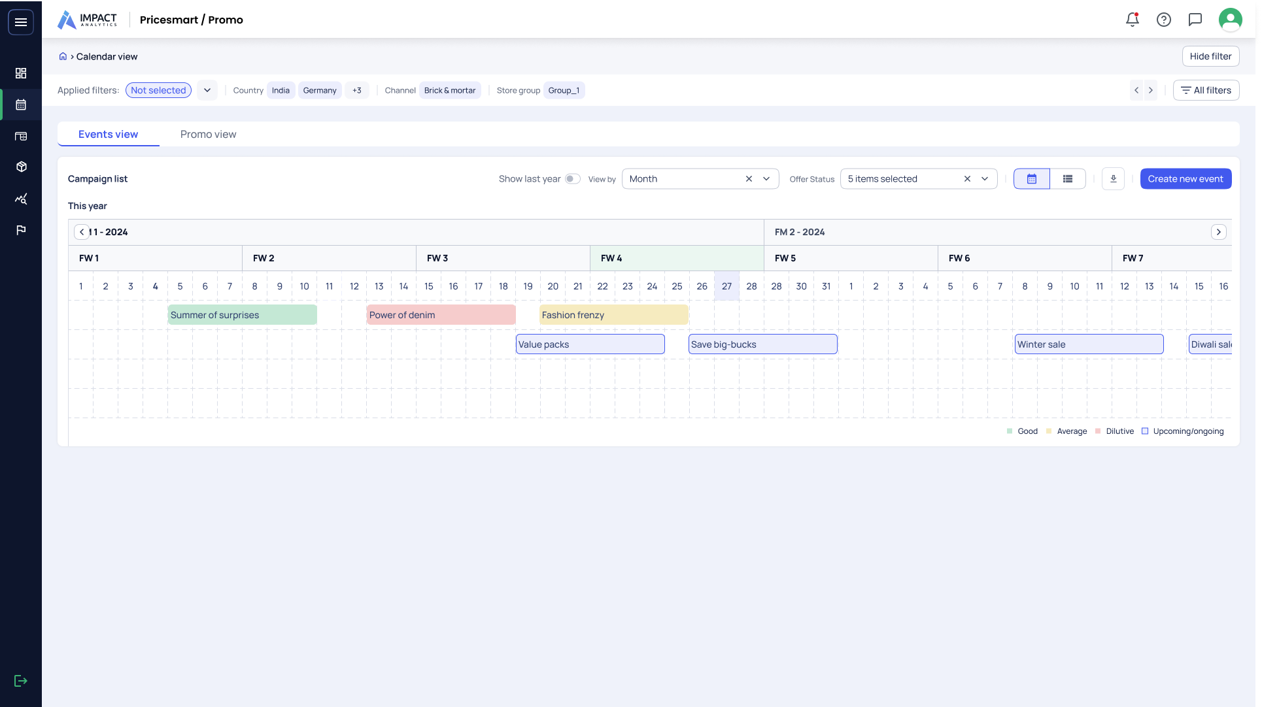The image size is (1262, 707).
Task: Select calendar layout view toggle
Action: coord(1032,178)
